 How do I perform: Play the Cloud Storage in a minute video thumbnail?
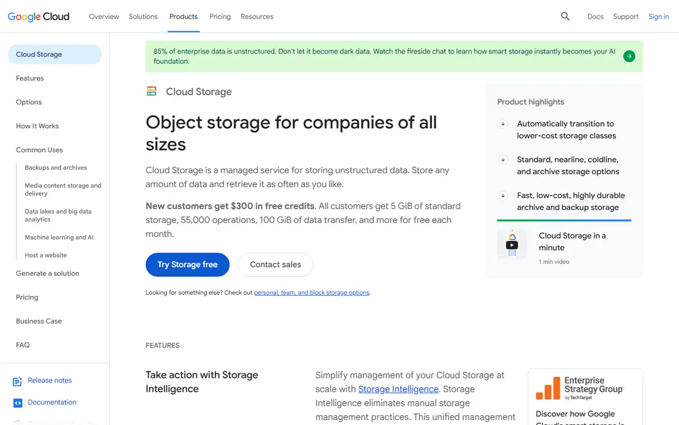pos(512,245)
